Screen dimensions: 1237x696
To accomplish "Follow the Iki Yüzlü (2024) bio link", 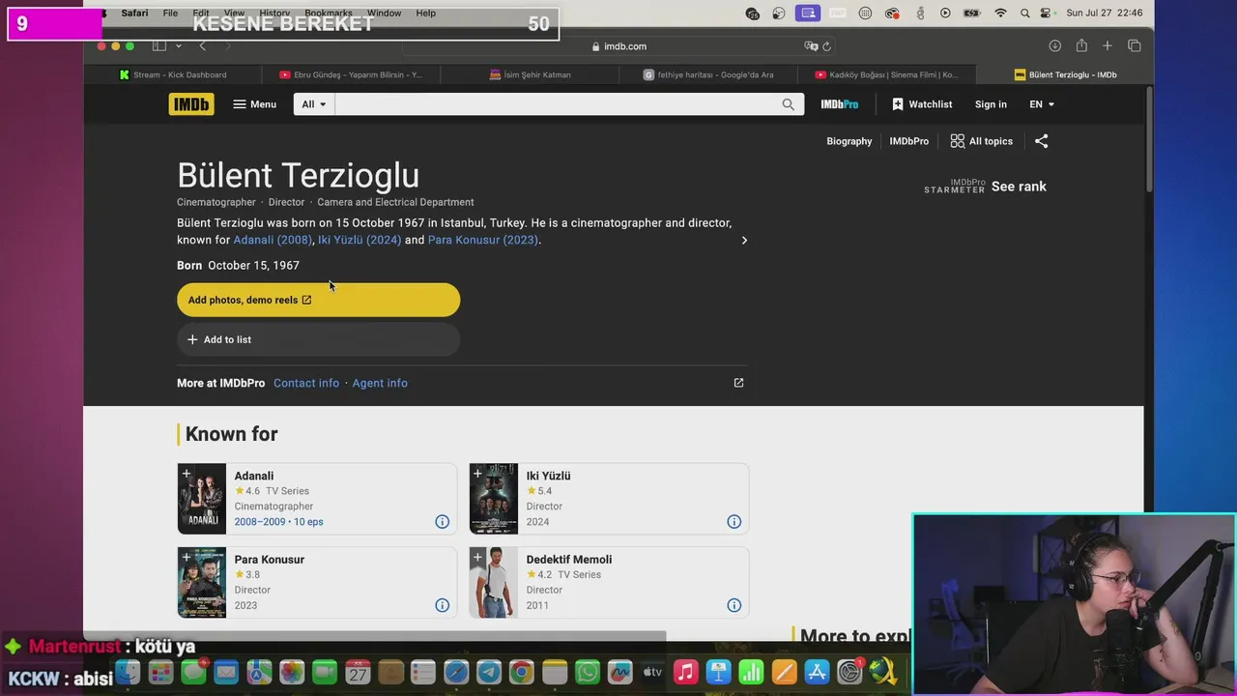I will [x=360, y=240].
